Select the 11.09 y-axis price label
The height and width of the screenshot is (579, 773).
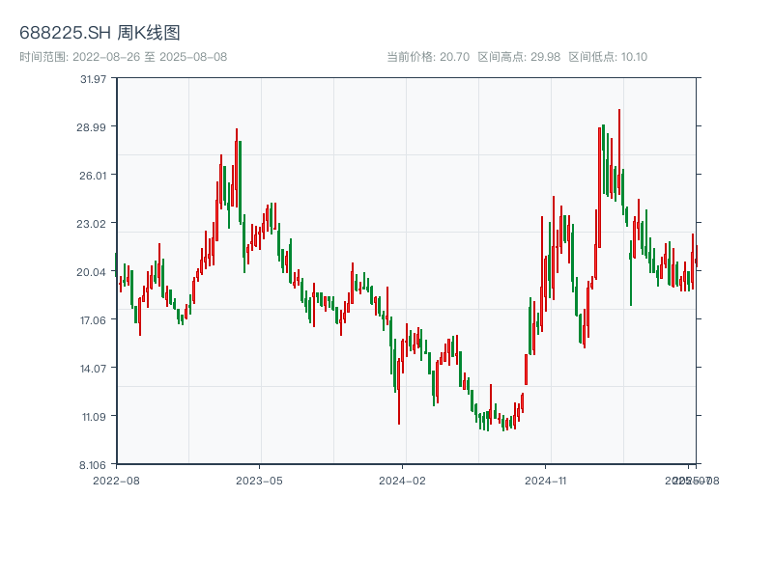tap(92, 416)
